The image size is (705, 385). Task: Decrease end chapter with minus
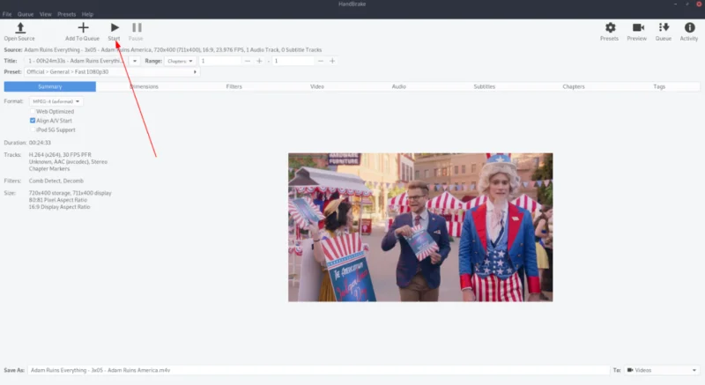[x=321, y=61]
